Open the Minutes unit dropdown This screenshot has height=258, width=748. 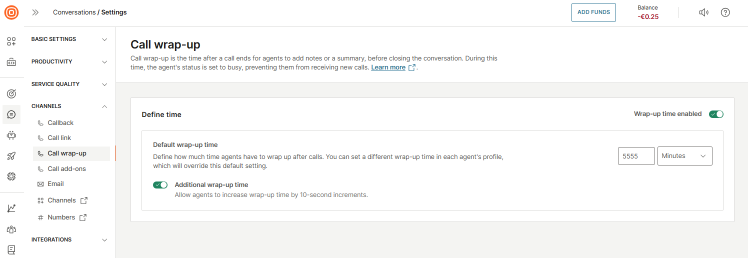(684, 156)
